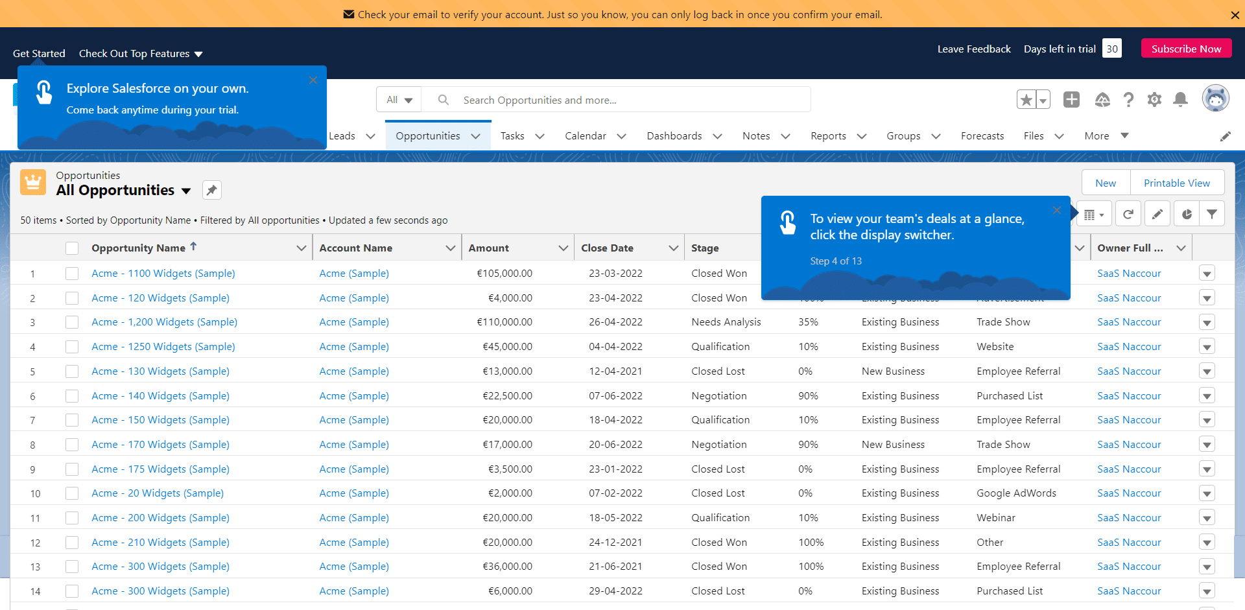Expand the All search scope dropdown
The height and width of the screenshot is (610, 1245).
[399, 100]
